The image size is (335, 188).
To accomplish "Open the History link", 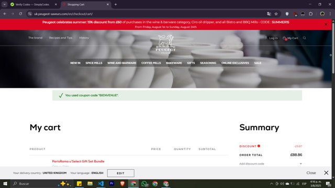I will (84, 38).
